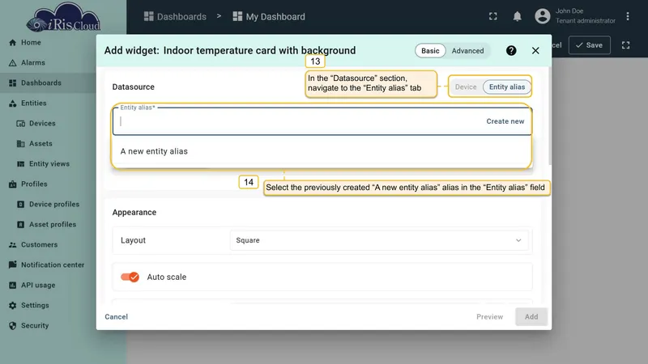Click the Asset profiles icon
The height and width of the screenshot is (364, 648).
click(x=21, y=225)
